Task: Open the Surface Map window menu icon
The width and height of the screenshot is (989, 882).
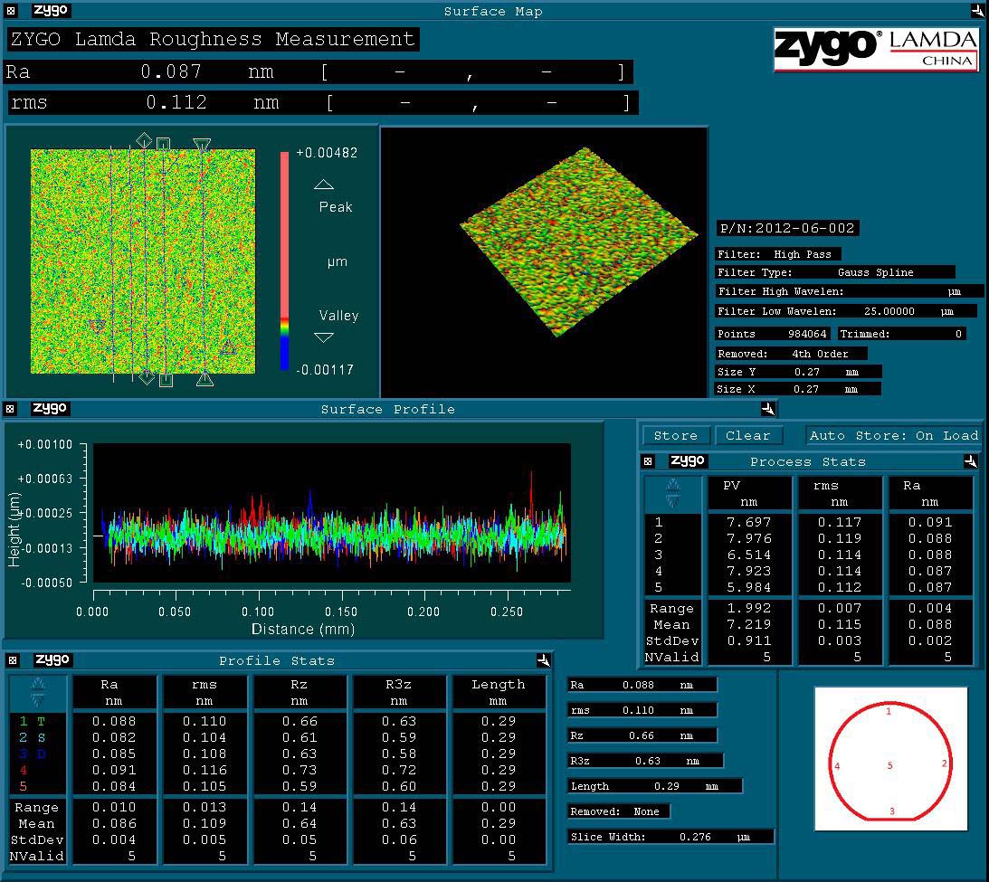Action: click(x=11, y=11)
